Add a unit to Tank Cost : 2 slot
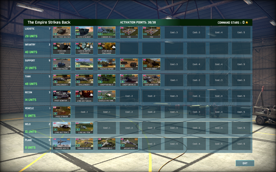This screenshot has height=172, width=276. [196, 80]
